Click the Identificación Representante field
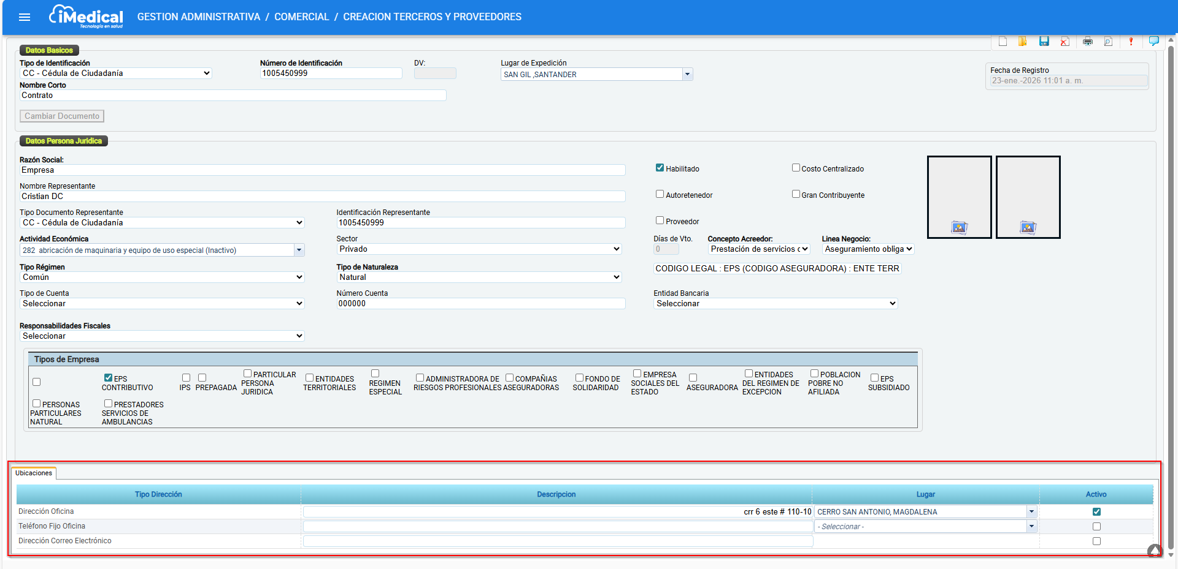Image resolution: width=1178 pixels, height=569 pixels. [481, 223]
